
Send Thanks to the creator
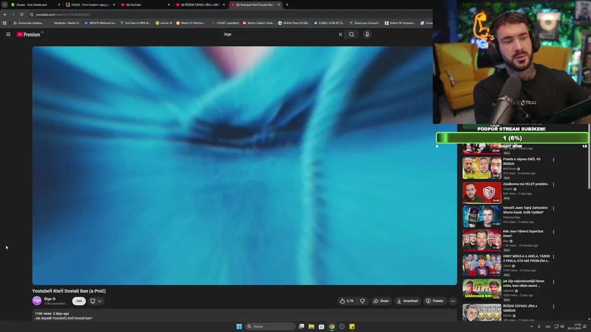pyautogui.click(x=434, y=301)
